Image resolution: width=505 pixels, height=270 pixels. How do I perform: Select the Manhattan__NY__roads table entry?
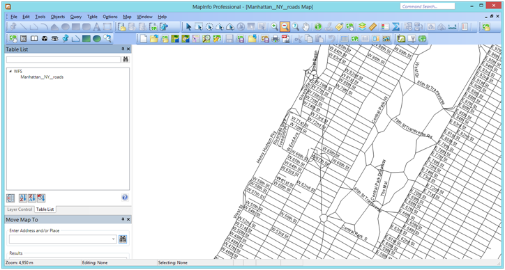pyautogui.click(x=42, y=77)
